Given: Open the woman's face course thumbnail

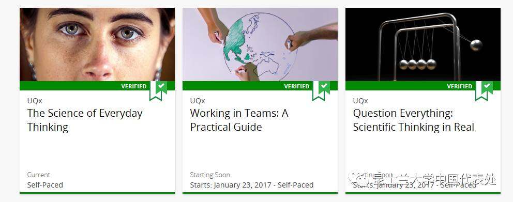Looking at the screenshot, I should point(97,44).
